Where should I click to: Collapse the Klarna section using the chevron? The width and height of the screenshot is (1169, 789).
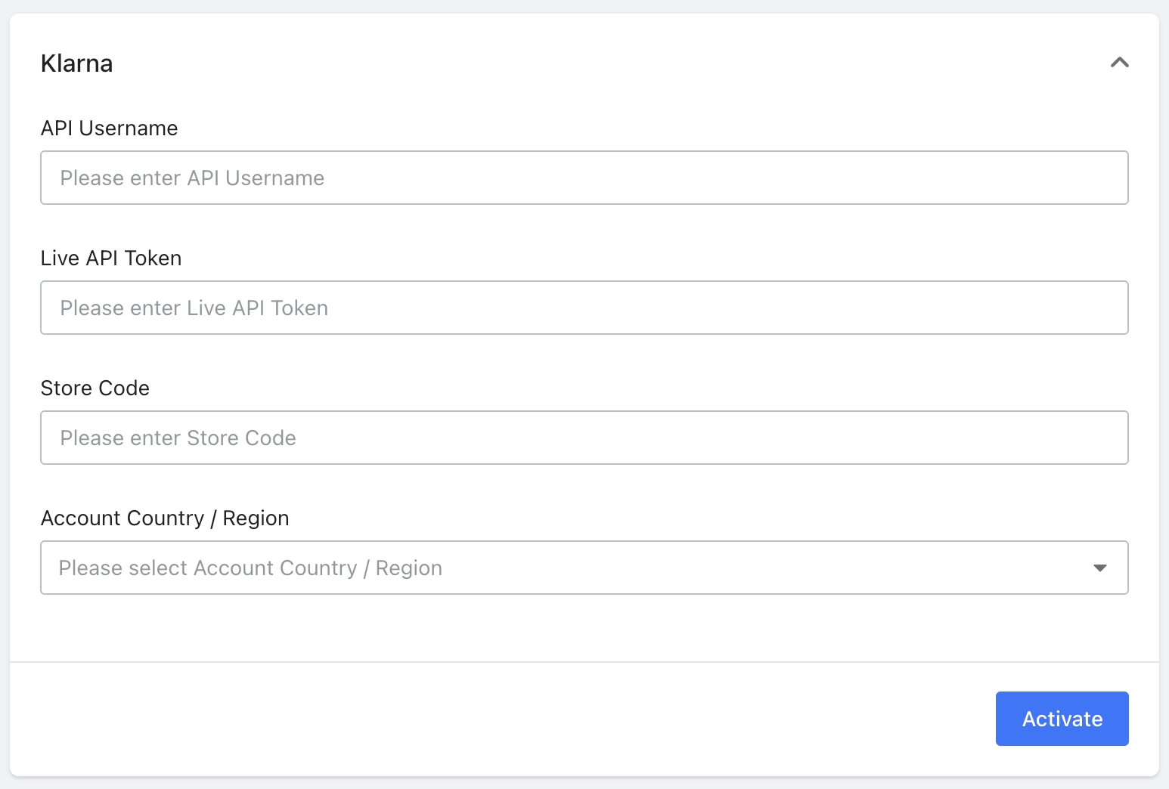[x=1119, y=63]
